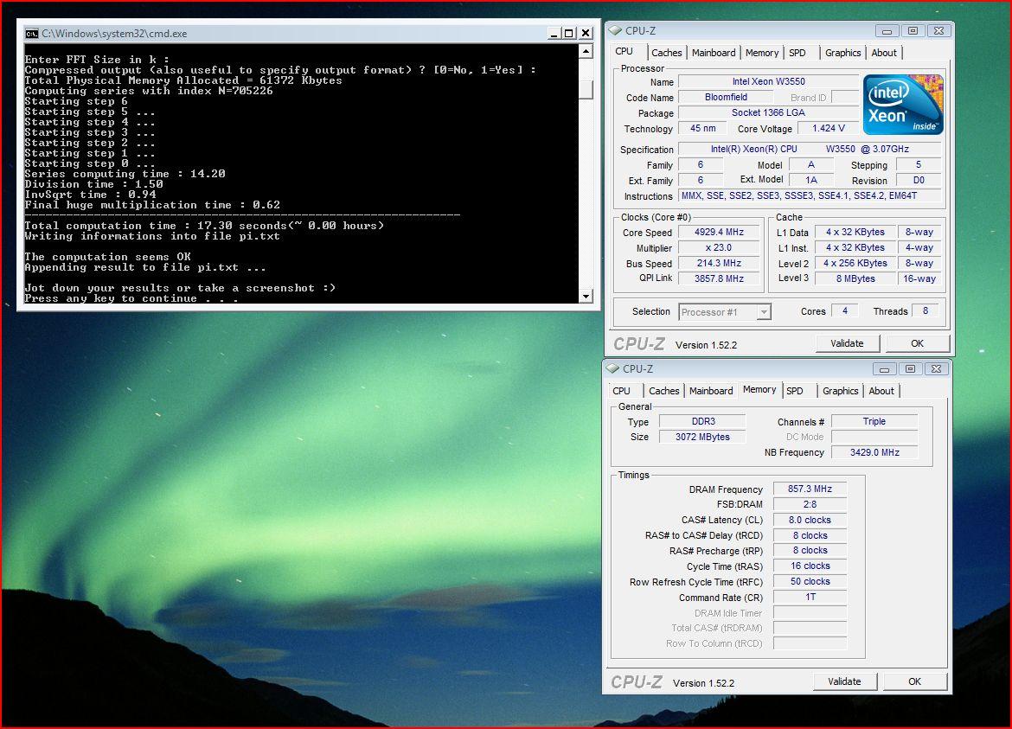
Task: Open Mainboard tab in top CPU-Z window
Action: pos(714,53)
